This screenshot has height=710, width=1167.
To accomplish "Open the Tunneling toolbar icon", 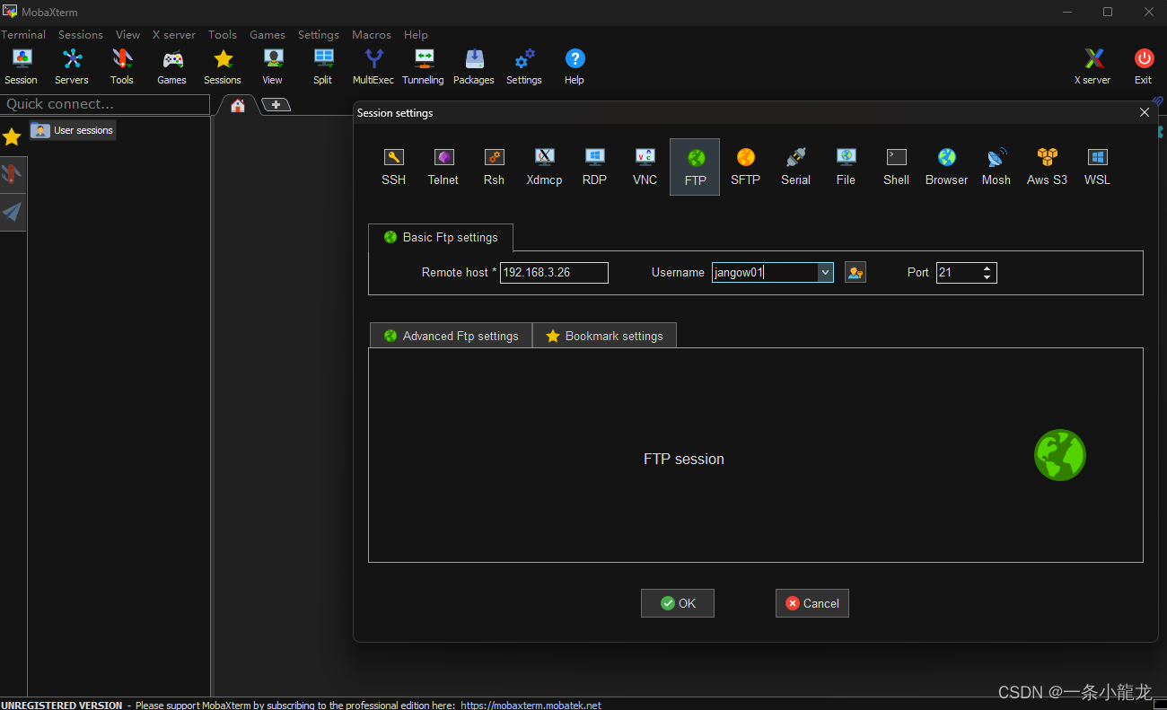I will (424, 66).
